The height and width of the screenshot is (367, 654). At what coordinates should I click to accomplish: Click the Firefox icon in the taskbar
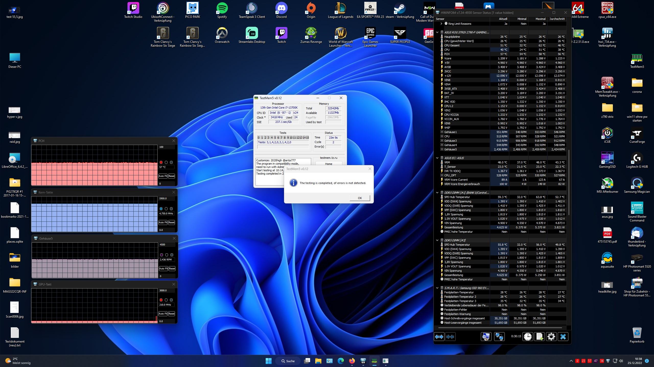(x=352, y=361)
